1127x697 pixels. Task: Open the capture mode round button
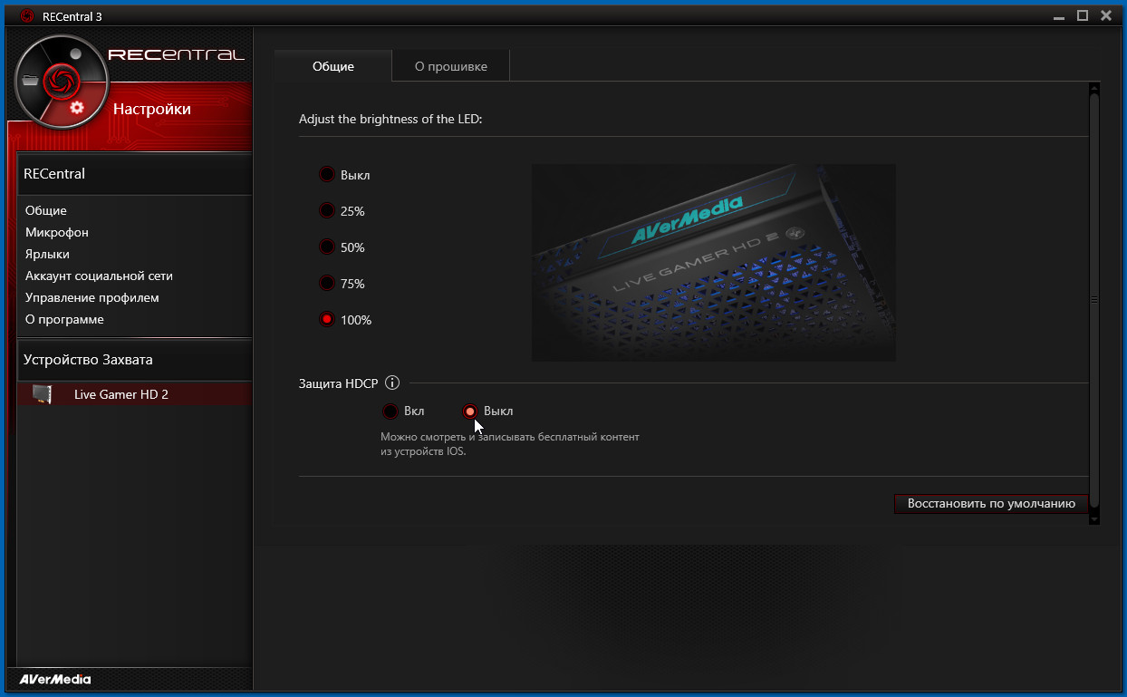[x=75, y=53]
